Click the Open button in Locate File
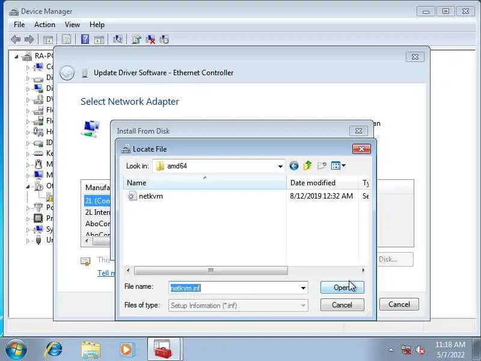Screen dimensions: 481x361 [342, 288]
